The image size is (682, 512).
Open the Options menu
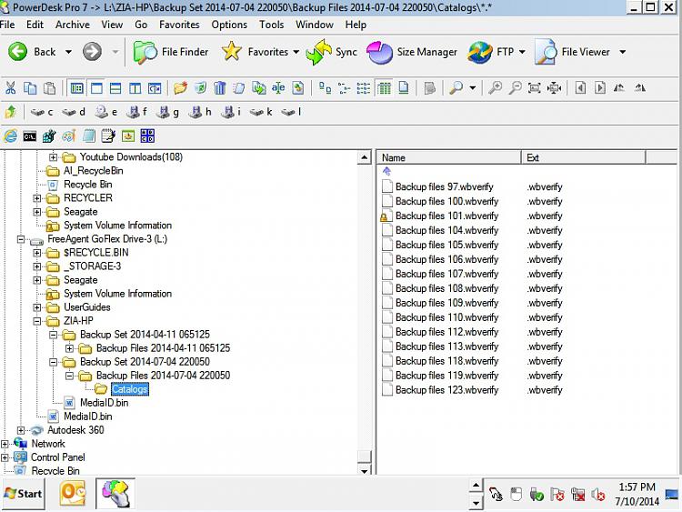tap(229, 25)
